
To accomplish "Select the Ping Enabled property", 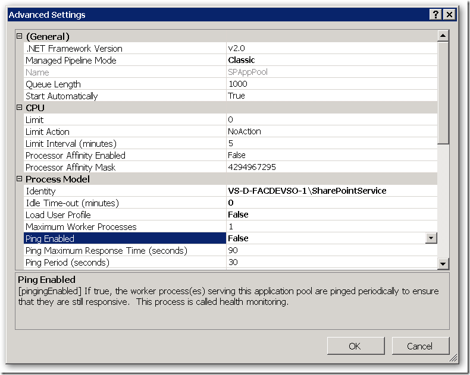I will (x=125, y=238).
